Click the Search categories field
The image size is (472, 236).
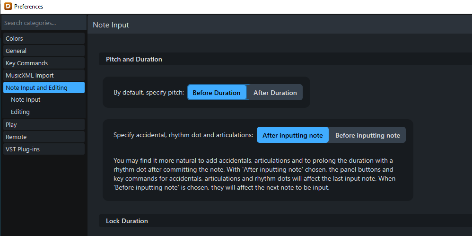click(x=44, y=23)
